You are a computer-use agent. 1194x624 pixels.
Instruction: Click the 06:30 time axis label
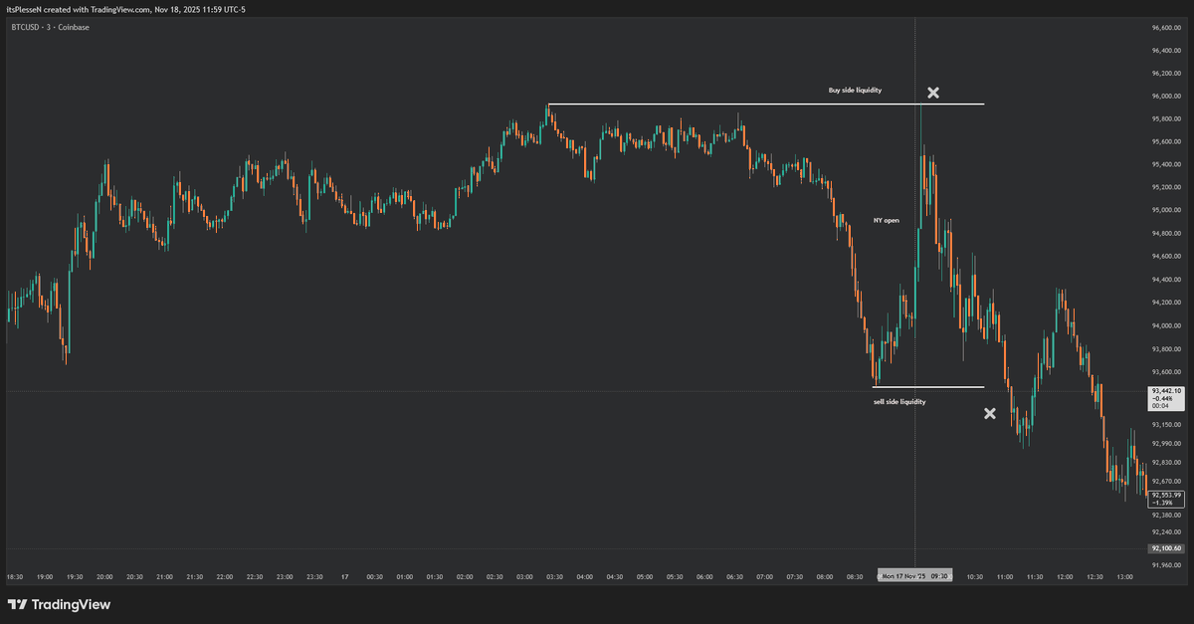click(734, 576)
